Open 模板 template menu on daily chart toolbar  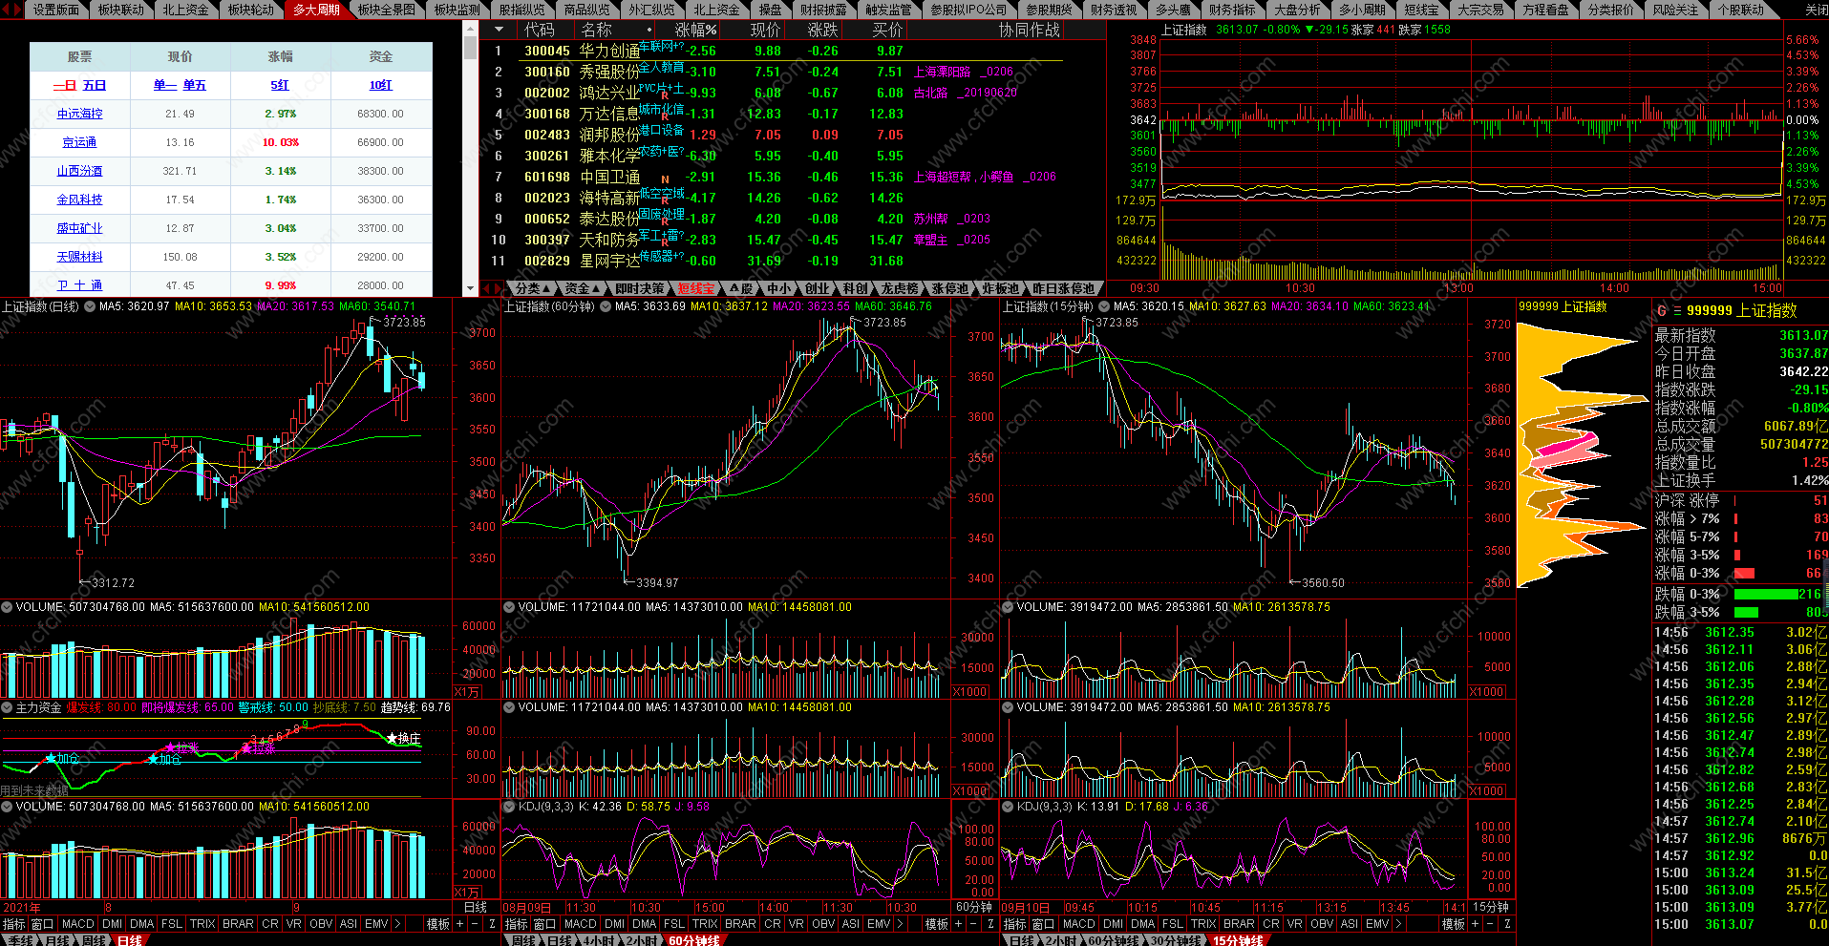[438, 924]
